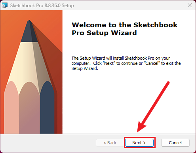196x153 pixels.
Task: Click the dark graphite tip of the pencil
Action: point(29,32)
